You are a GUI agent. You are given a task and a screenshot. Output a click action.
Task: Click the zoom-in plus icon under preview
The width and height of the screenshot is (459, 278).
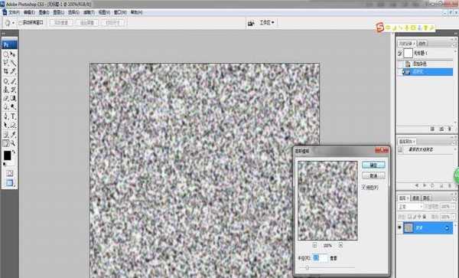tap(340, 245)
